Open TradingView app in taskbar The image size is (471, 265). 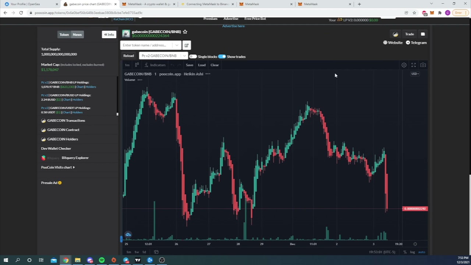138,260
